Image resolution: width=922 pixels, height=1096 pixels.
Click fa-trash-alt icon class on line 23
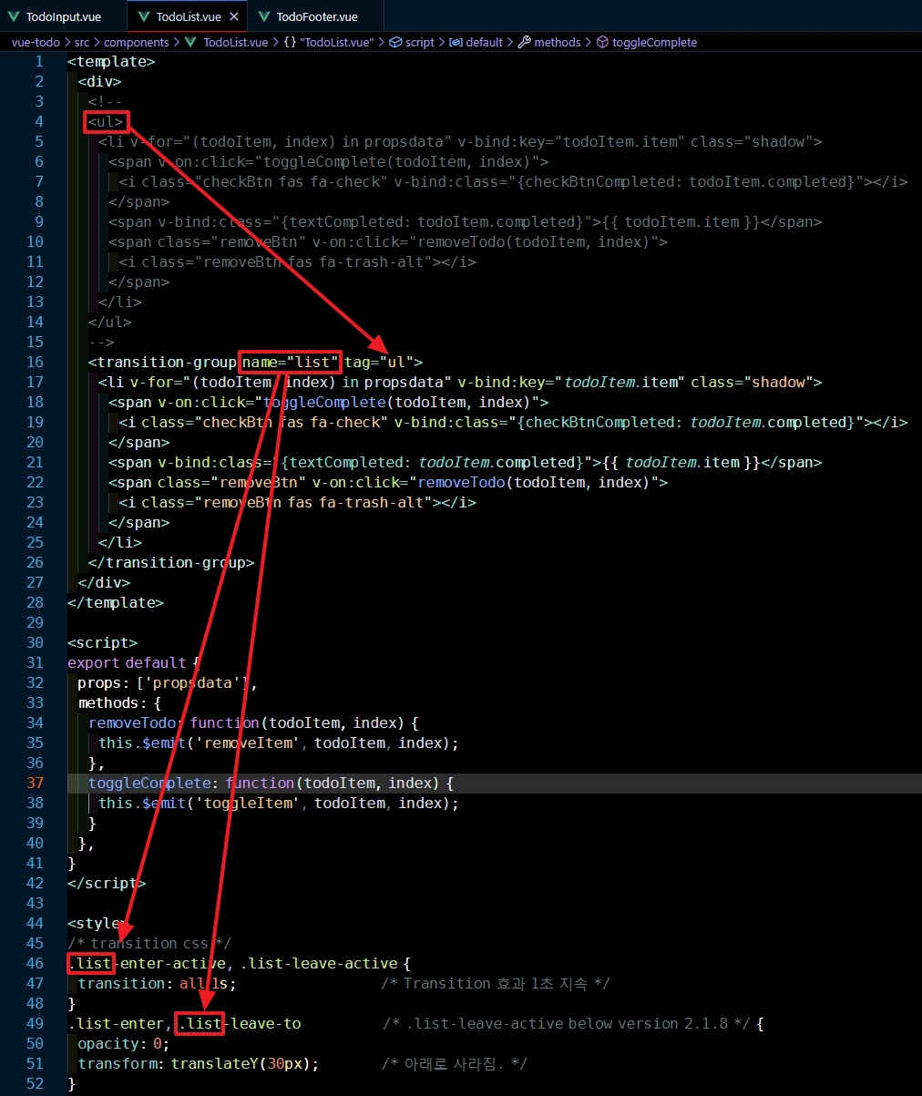click(374, 502)
